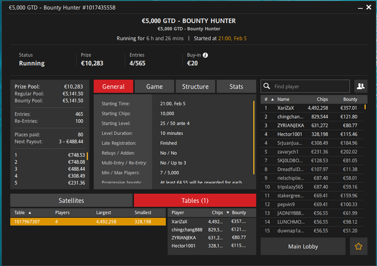Sort player list by Chips header
377x266 pixels.
click(322, 99)
